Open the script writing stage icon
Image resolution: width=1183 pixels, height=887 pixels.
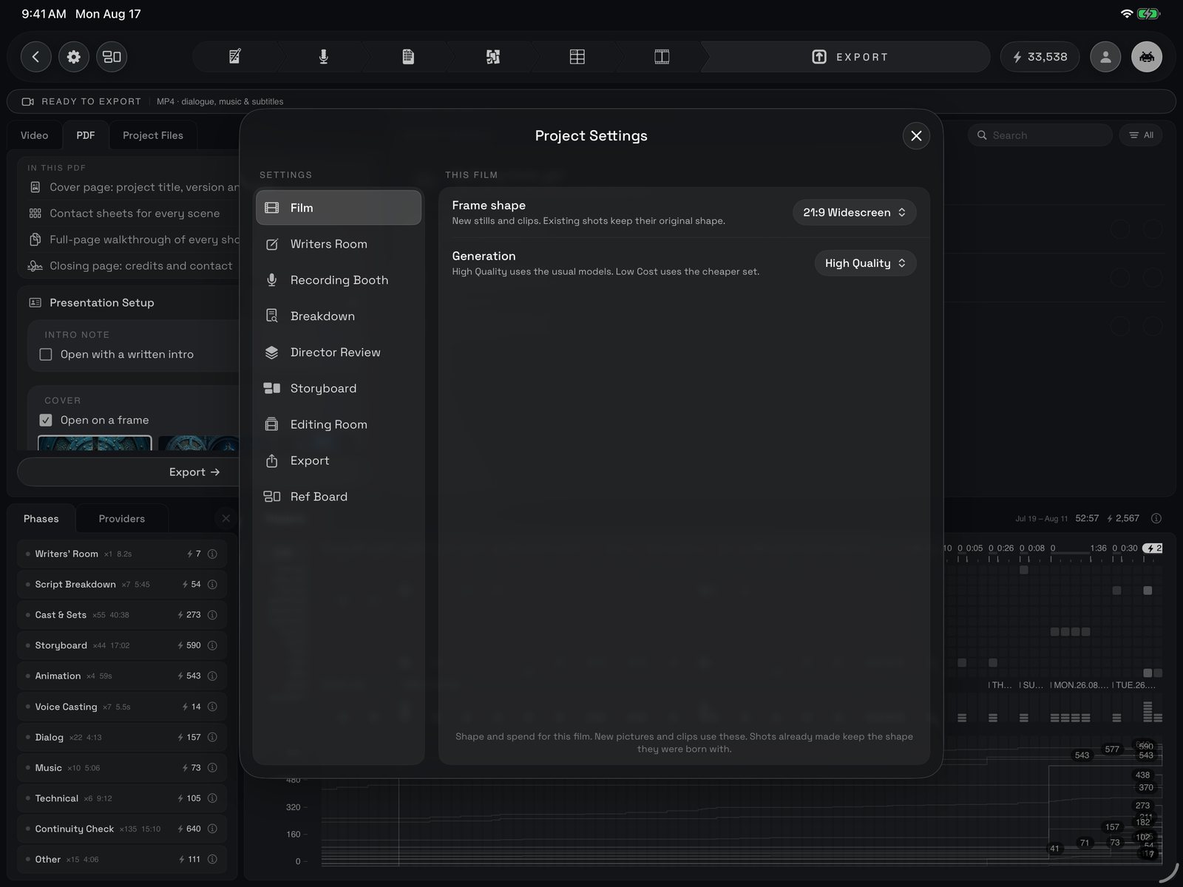coord(235,57)
